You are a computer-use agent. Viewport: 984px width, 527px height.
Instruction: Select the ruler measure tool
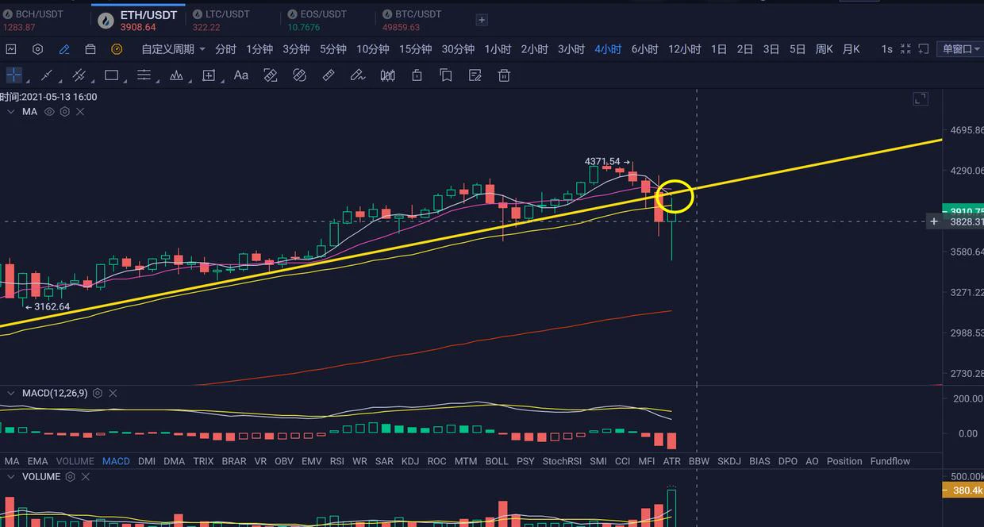point(329,75)
